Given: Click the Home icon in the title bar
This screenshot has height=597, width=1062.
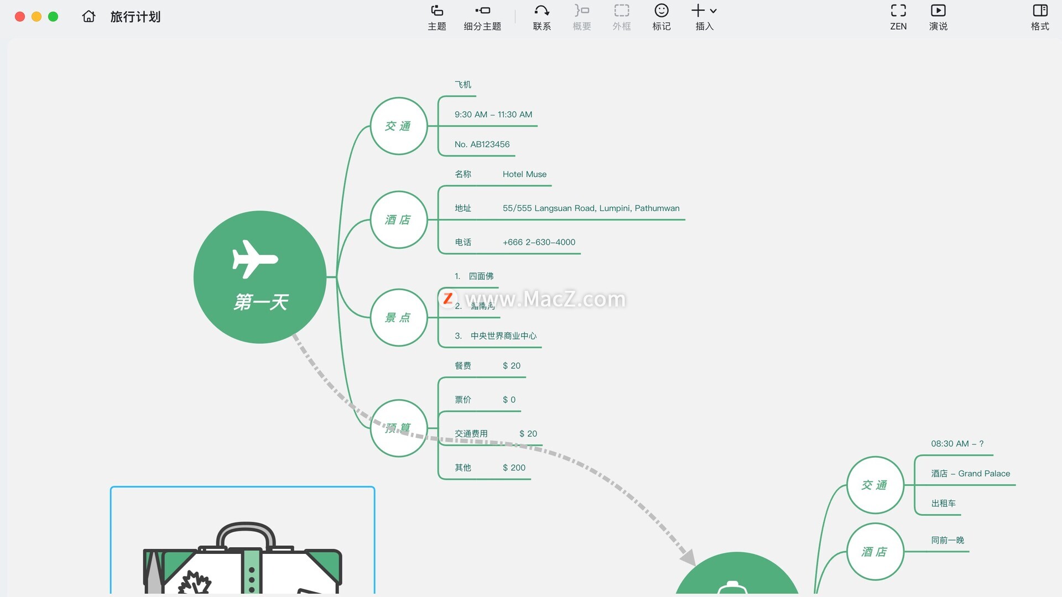Looking at the screenshot, I should click(x=88, y=17).
